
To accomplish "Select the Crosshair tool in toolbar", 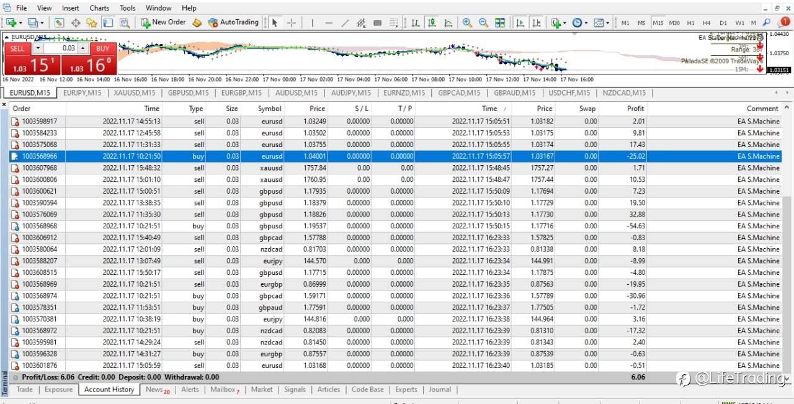I will pyautogui.click(x=291, y=23).
